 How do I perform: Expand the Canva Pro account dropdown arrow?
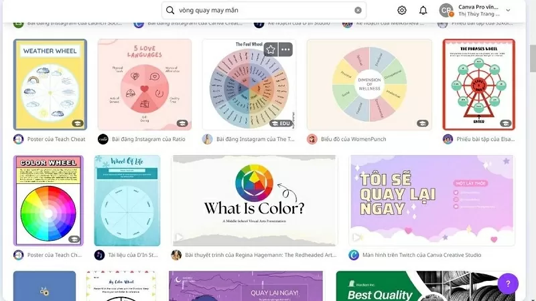509,10
